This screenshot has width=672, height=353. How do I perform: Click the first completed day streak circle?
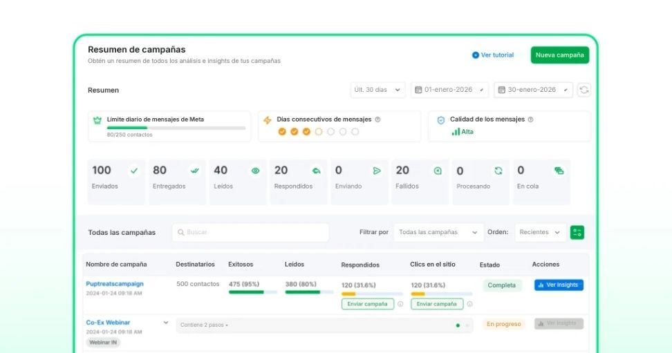[282, 131]
